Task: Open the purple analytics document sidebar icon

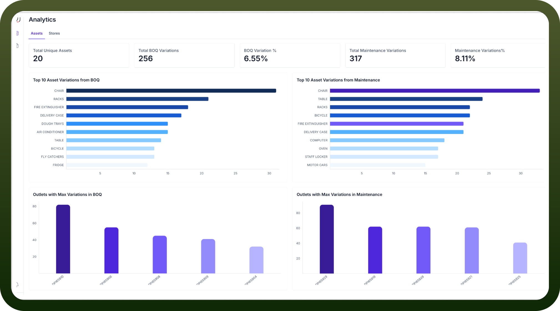Action: click(17, 33)
